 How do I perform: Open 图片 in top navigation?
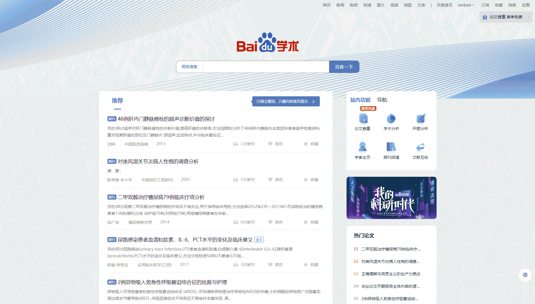tap(381, 5)
